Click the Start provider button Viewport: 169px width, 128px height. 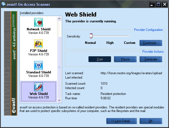pos(100,59)
